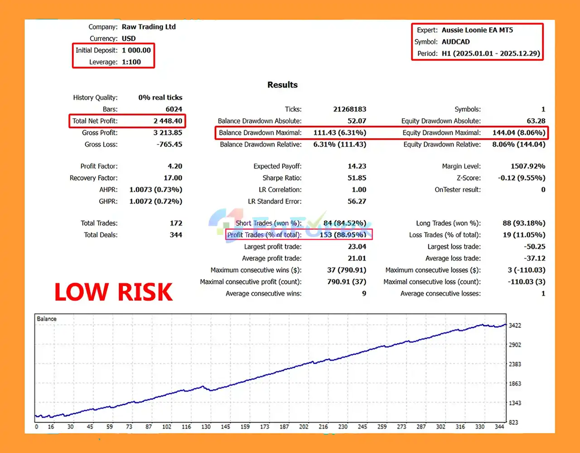580x453 pixels.
Task: Select the Balance Drawdown Maximal label
Action: pyautogui.click(x=260, y=133)
